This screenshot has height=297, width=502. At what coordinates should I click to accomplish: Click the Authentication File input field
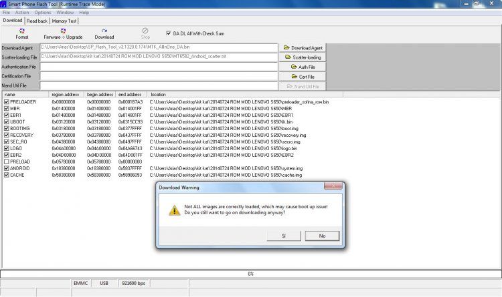point(159,67)
